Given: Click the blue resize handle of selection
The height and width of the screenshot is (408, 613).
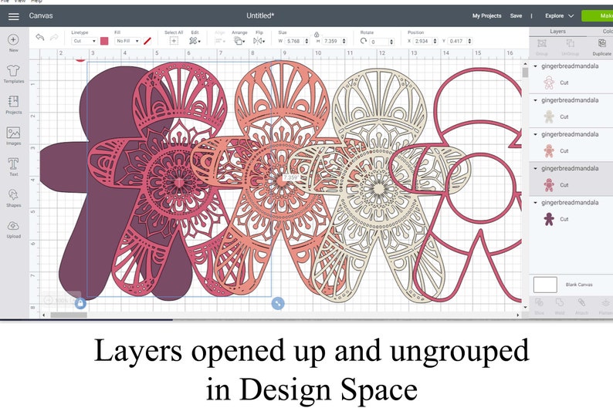Looking at the screenshot, I should [x=278, y=303].
